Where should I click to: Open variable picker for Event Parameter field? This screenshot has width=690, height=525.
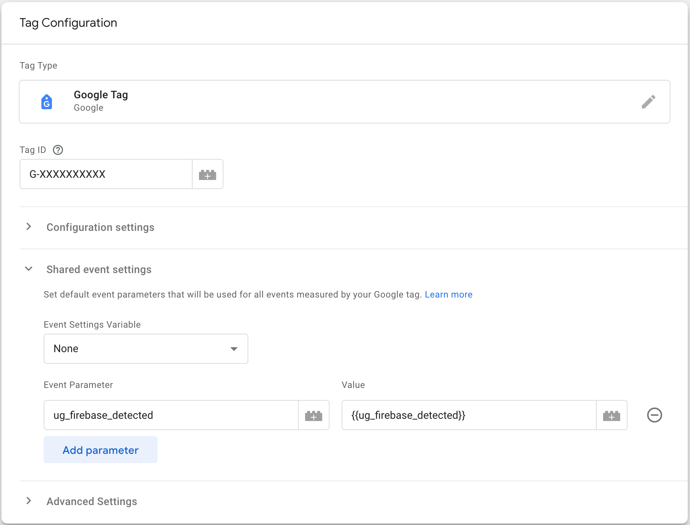[x=314, y=415]
